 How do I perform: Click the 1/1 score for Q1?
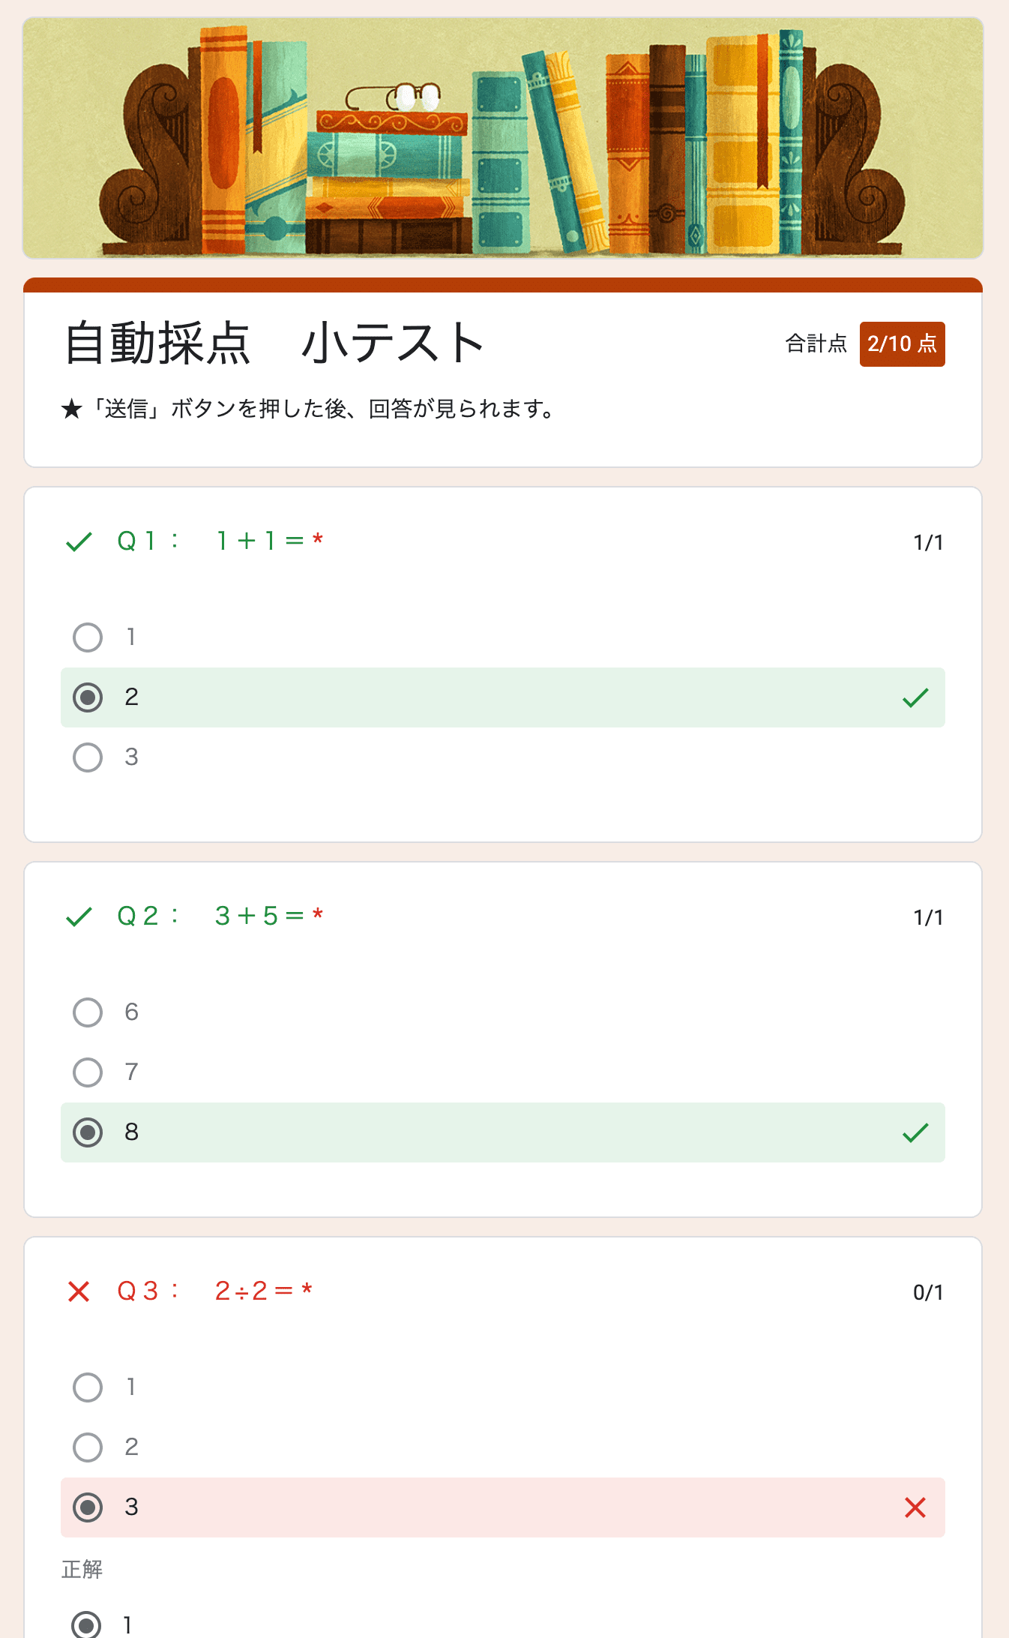[928, 541]
